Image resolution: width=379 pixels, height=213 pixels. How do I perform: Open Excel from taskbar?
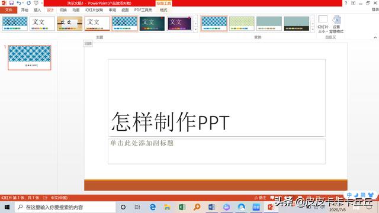pos(182,207)
